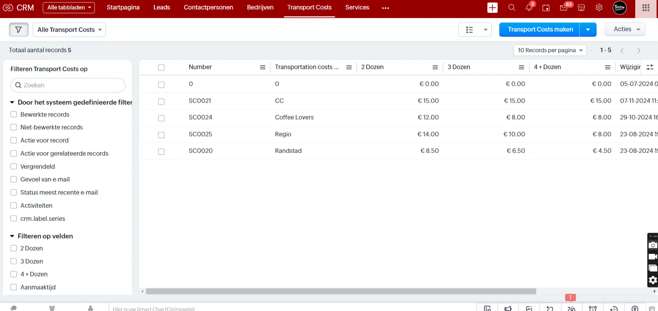Click the Transport Costs maken button
This screenshot has height=311, width=658.
point(540,29)
